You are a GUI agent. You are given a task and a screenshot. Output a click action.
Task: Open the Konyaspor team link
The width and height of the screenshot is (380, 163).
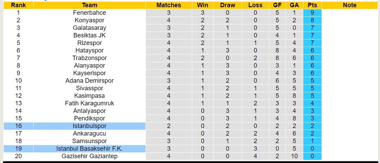pos(89,20)
